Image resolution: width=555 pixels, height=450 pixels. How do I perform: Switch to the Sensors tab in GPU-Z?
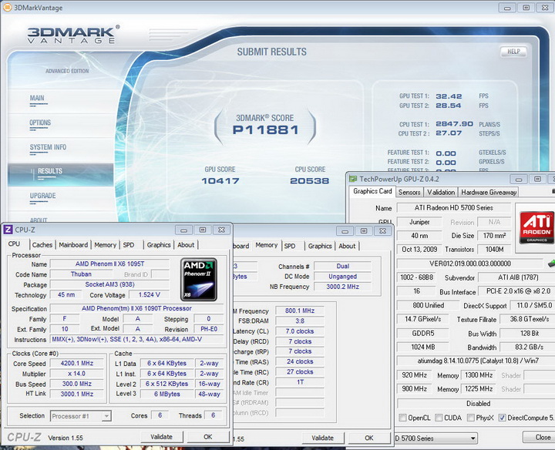tap(409, 192)
